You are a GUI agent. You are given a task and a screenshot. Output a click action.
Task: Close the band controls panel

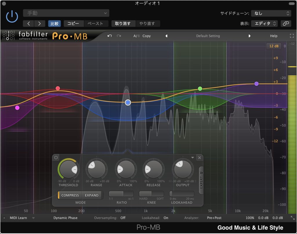tap(200, 158)
